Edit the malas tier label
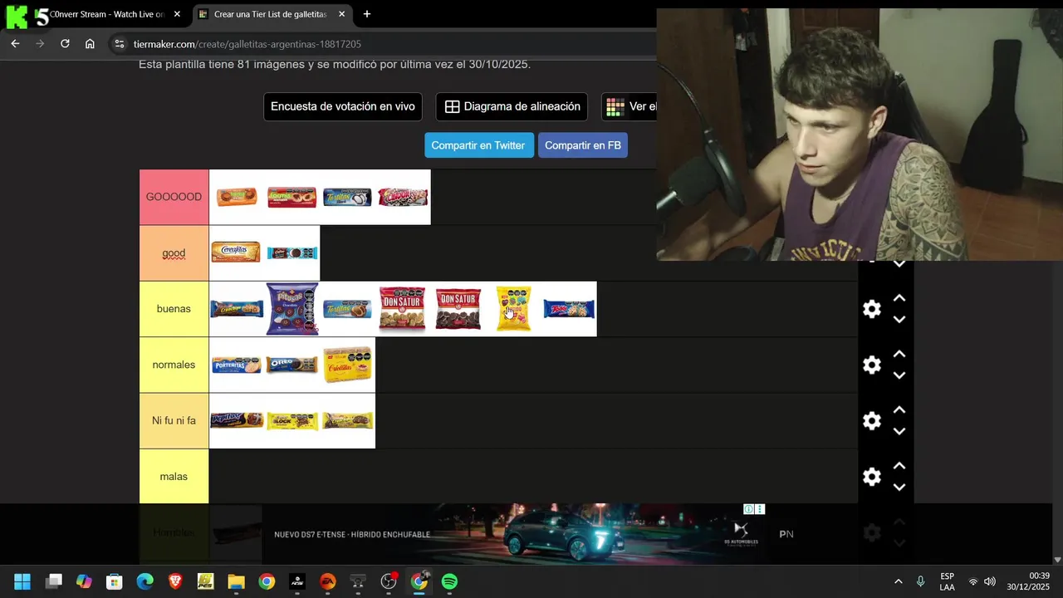The width and height of the screenshot is (1063, 598). click(174, 477)
